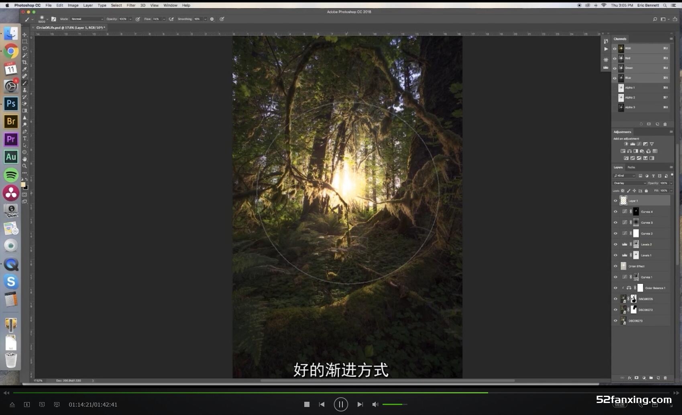
Task: Delete current channel with trash icon
Action: [x=665, y=124]
